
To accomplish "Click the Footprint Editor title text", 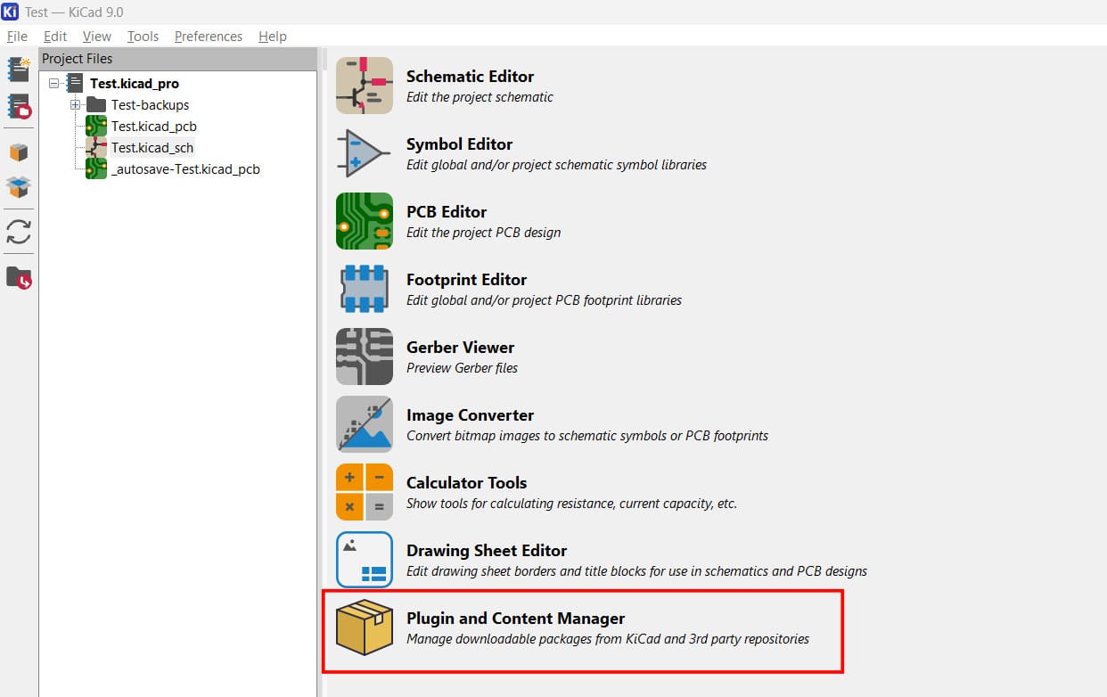I will click(466, 280).
